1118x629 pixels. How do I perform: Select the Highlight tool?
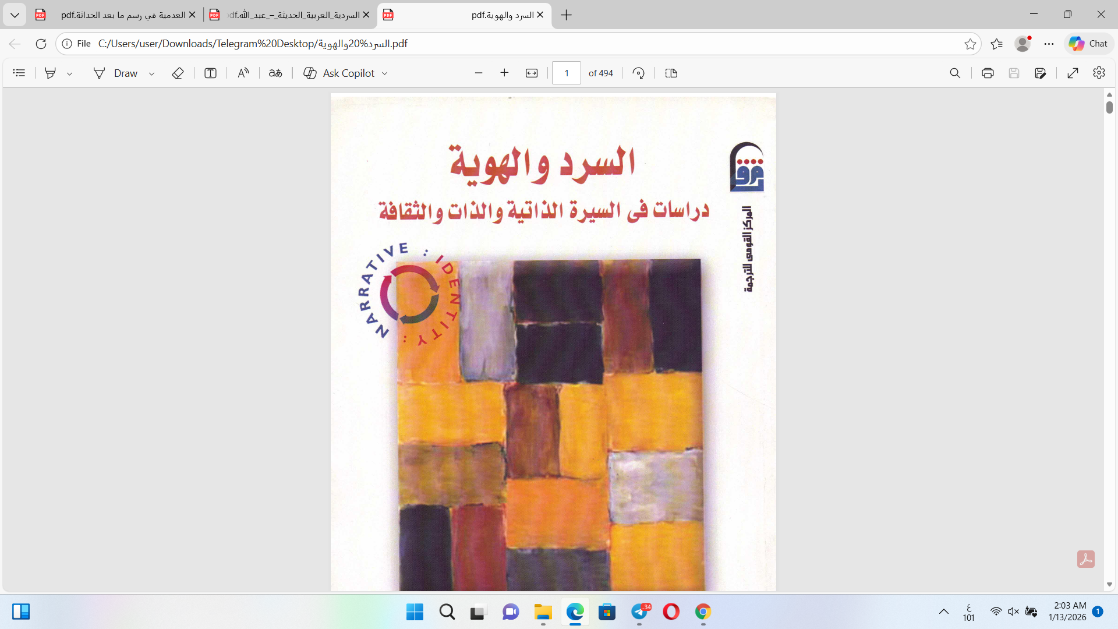[51, 73]
